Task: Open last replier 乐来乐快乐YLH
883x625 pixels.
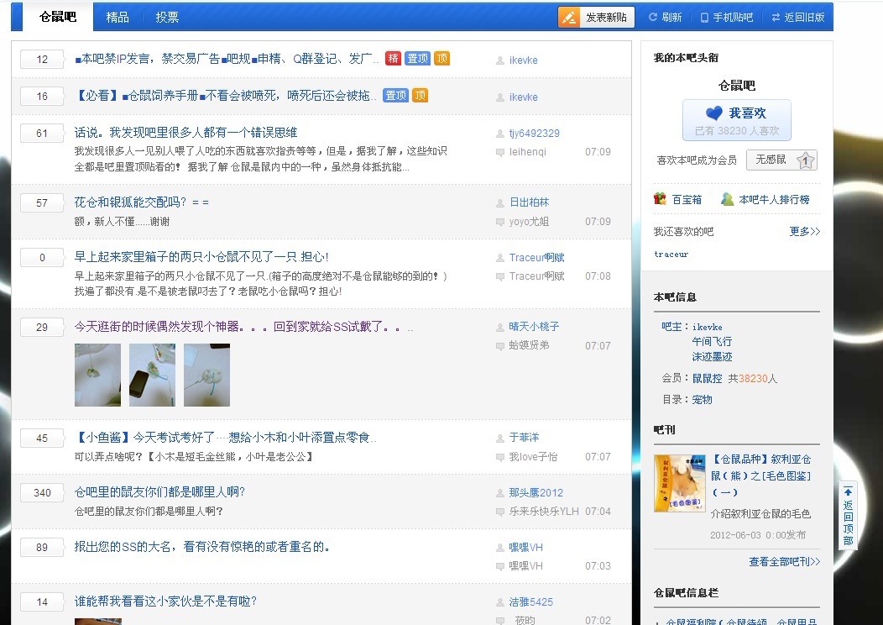Action: (544, 511)
